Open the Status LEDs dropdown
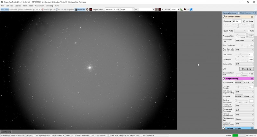Viewport: 257px width, 137px height. point(244,64)
